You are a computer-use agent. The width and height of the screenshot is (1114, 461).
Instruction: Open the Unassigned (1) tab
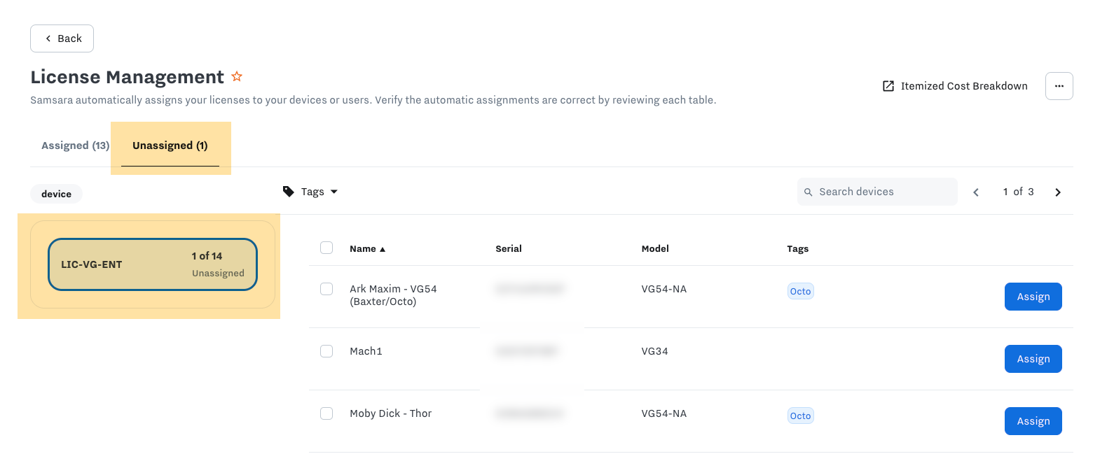point(170,146)
